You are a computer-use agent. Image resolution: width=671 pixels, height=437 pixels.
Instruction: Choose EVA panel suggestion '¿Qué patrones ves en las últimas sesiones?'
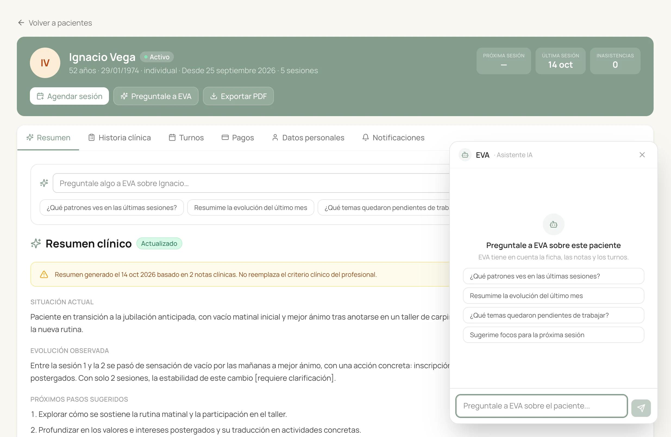click(553, 276)
